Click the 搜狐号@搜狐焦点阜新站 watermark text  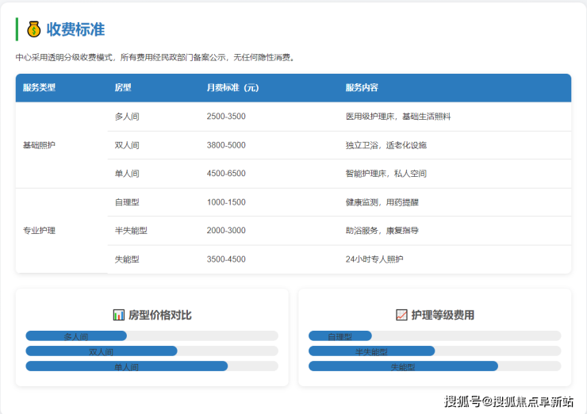pyautogui.click(x=508, y=401)
